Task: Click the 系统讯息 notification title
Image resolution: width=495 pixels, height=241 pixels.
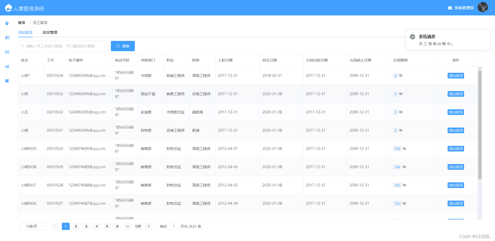Action: 427,37
